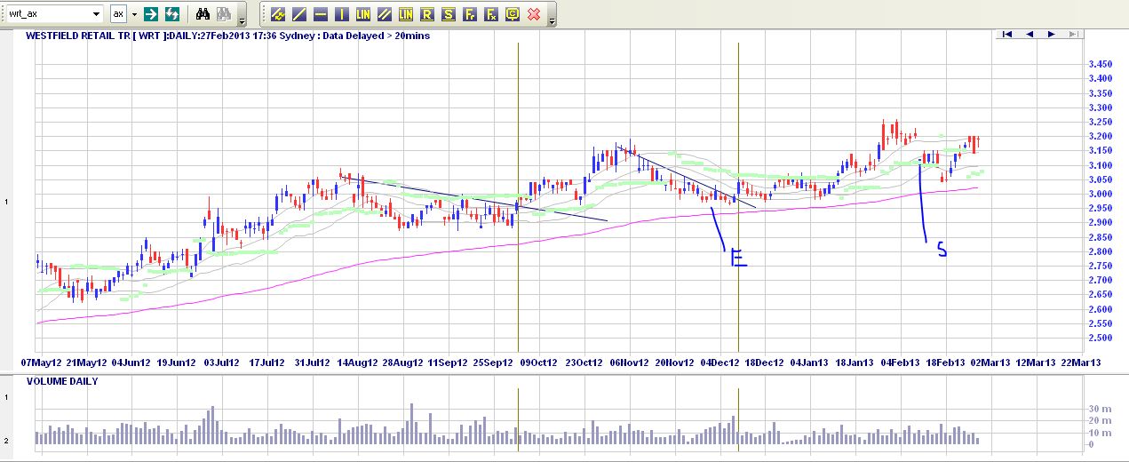Click the 3.450 price axis label

(x=1100, y=64)
